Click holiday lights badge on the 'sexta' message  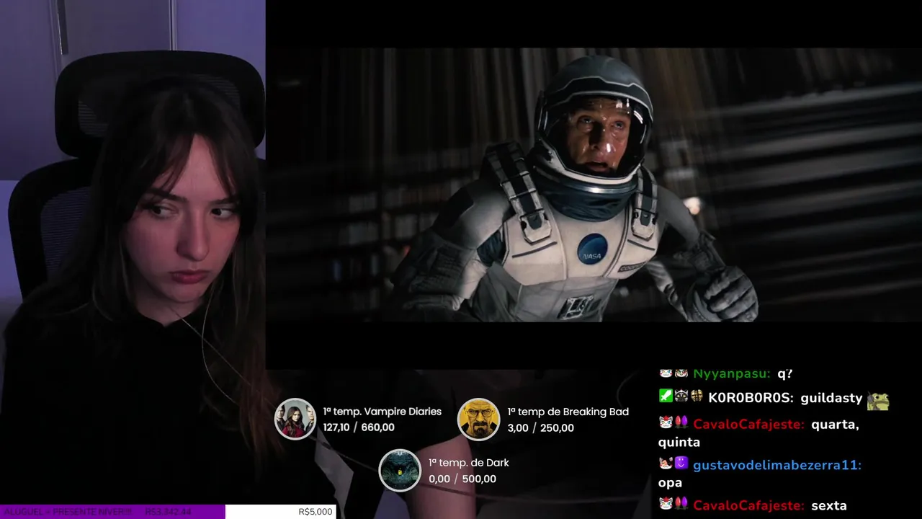tap(681, 504)
